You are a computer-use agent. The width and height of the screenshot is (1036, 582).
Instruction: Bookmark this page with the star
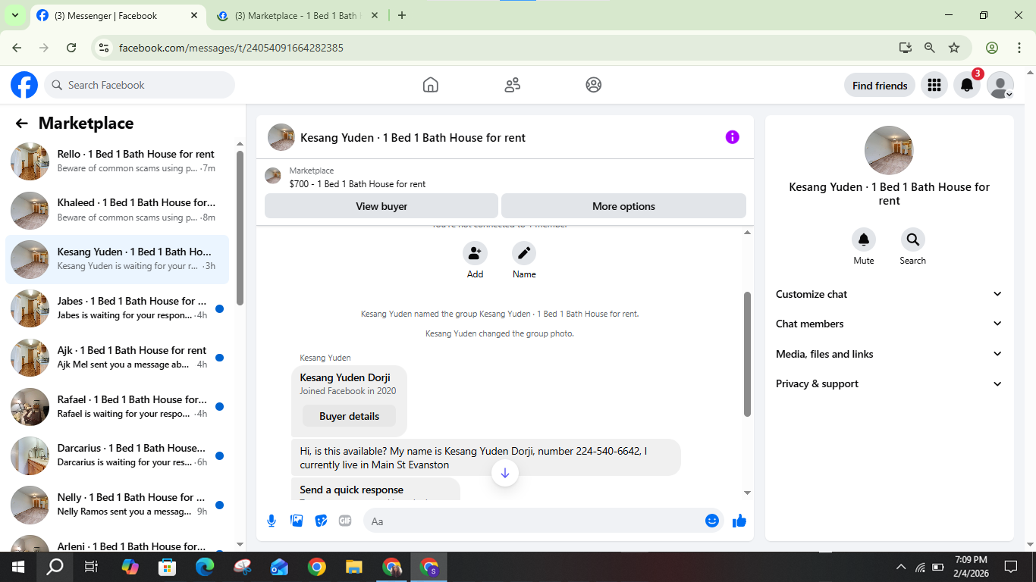(x=954, y=47)
